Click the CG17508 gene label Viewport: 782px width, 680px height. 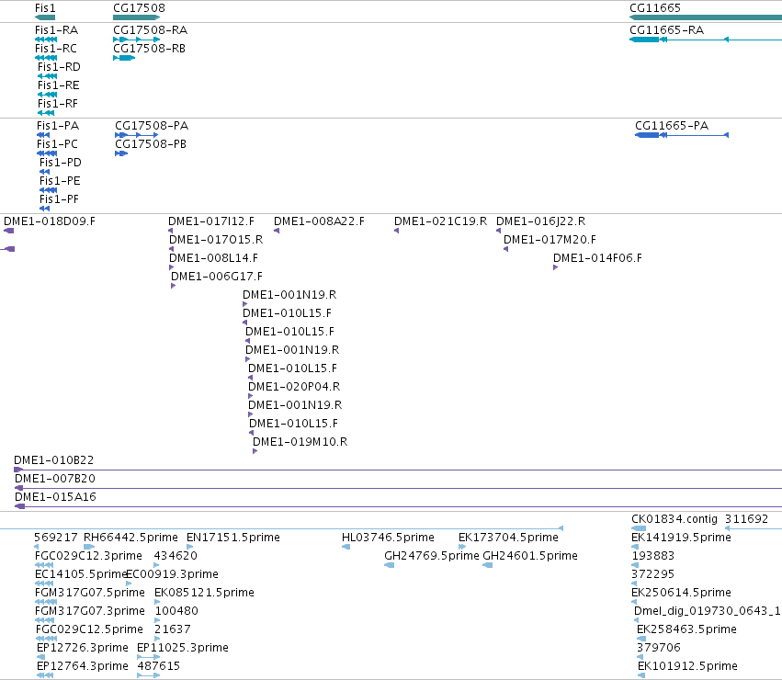click(x=139, y=8)
